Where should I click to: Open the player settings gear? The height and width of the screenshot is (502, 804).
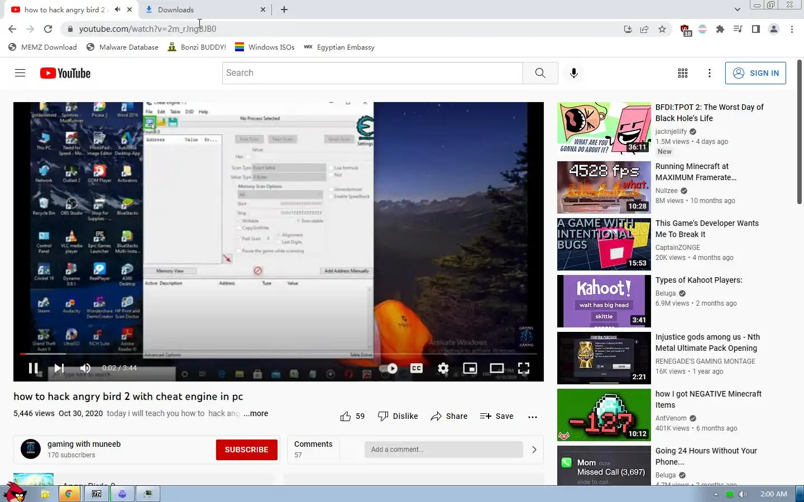443,368
